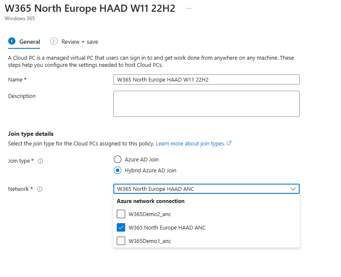Image resolution: width=341 pixels, height=277 pixels.
Task: Check the W365Demo2_anc checkbox
Action: 121,214
